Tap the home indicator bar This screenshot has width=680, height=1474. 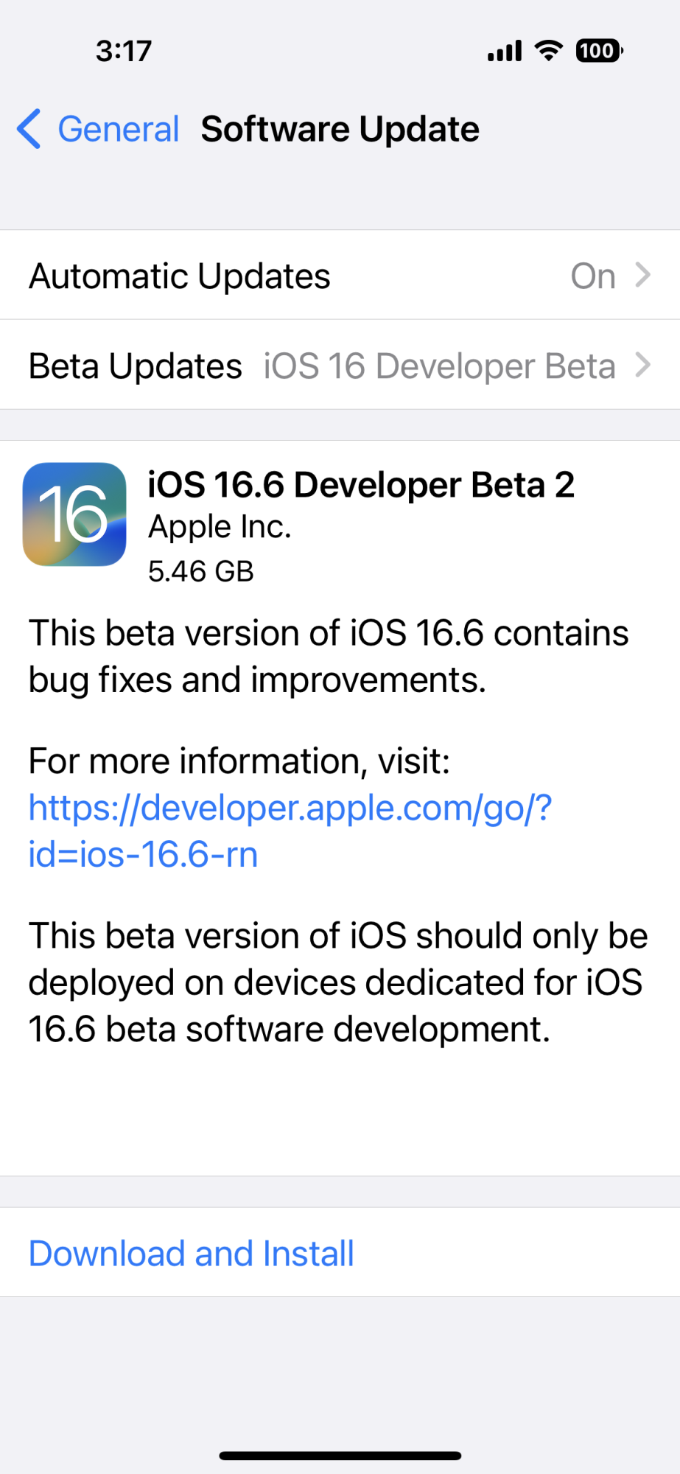tap(340, 1456)
